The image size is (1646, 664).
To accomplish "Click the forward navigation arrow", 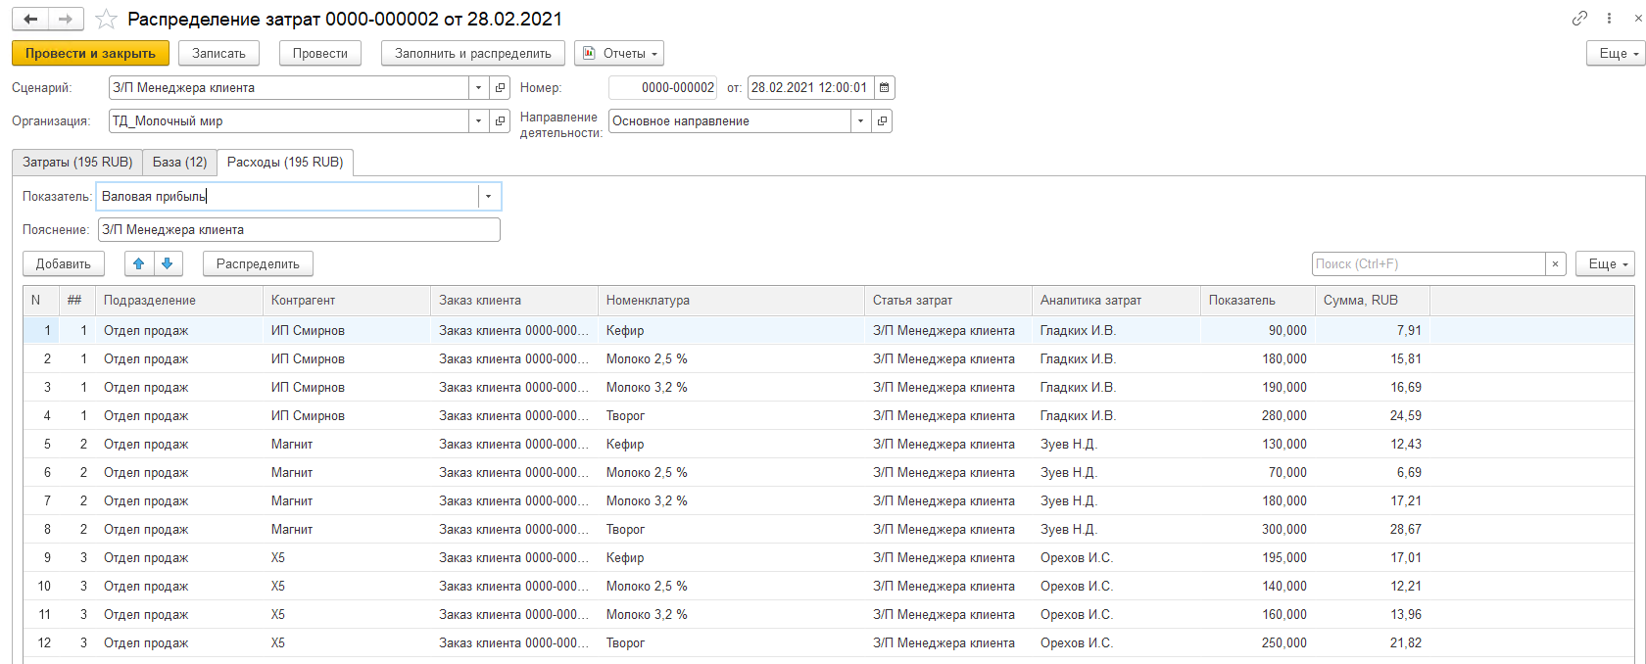I will 66,20.
